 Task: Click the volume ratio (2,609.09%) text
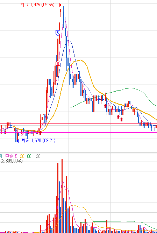[x=11, y=161]
